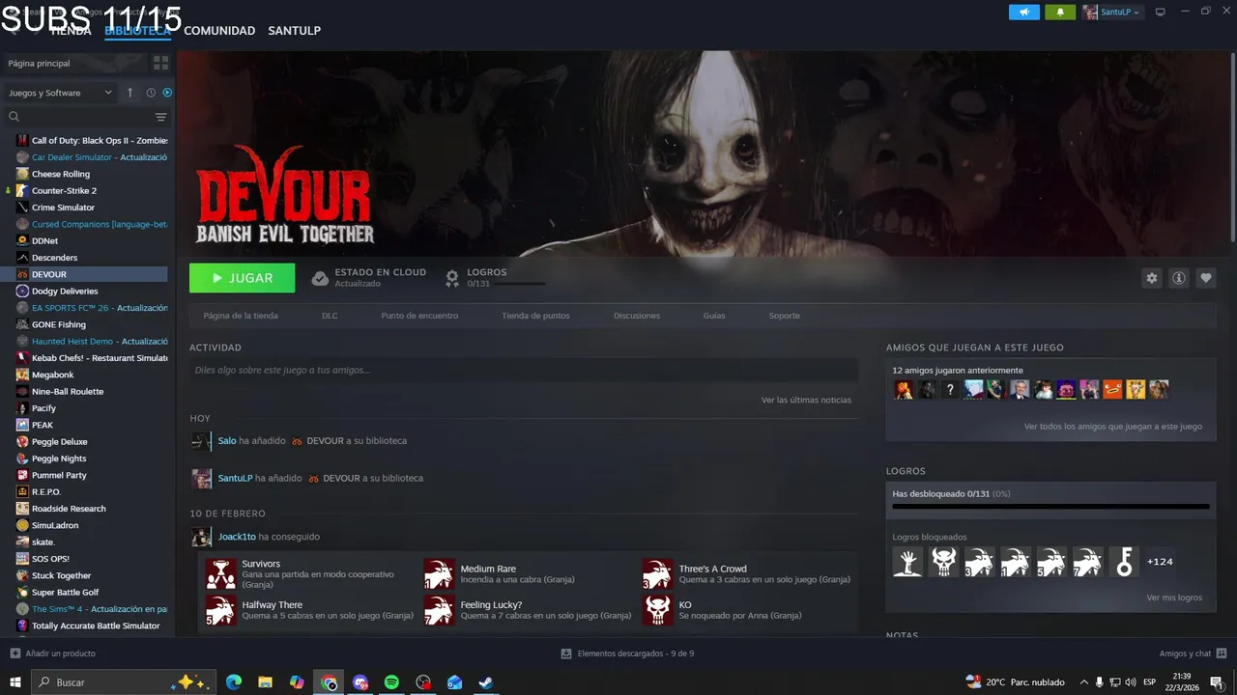Click the cloud status icon
The image size is (1237, 695).
pos(320,278)
